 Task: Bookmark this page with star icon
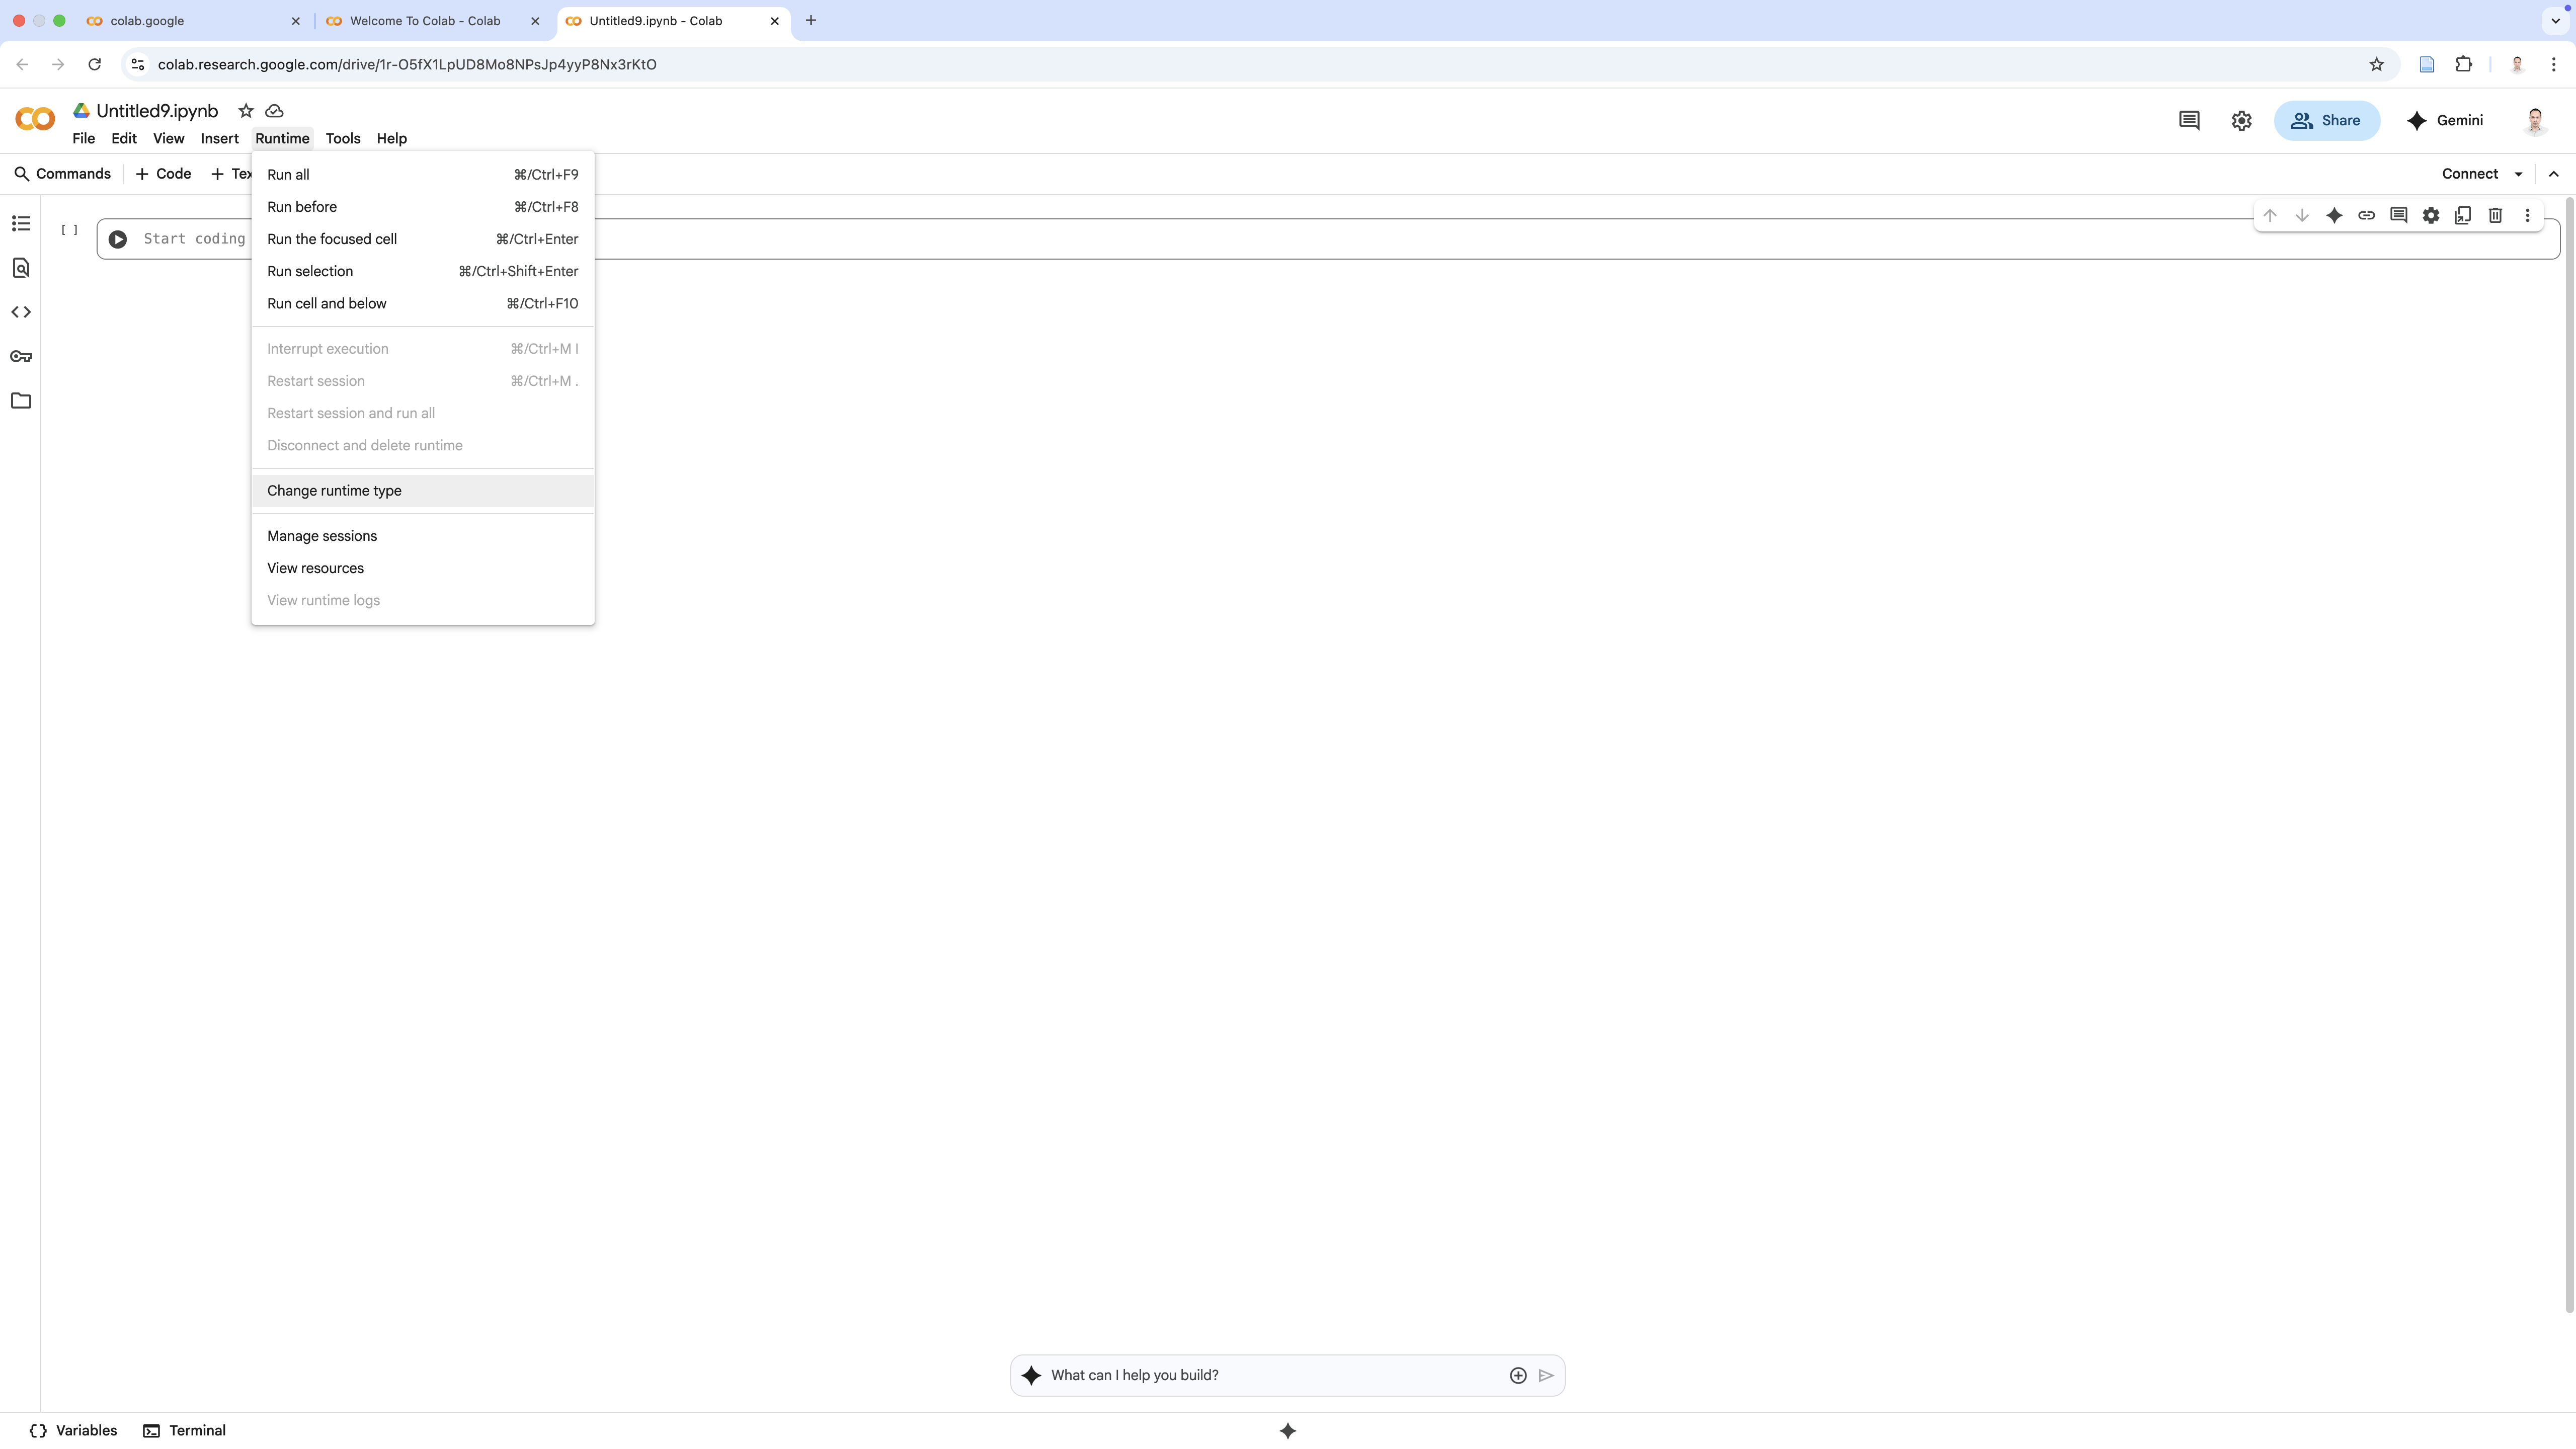pos(2376,64)
